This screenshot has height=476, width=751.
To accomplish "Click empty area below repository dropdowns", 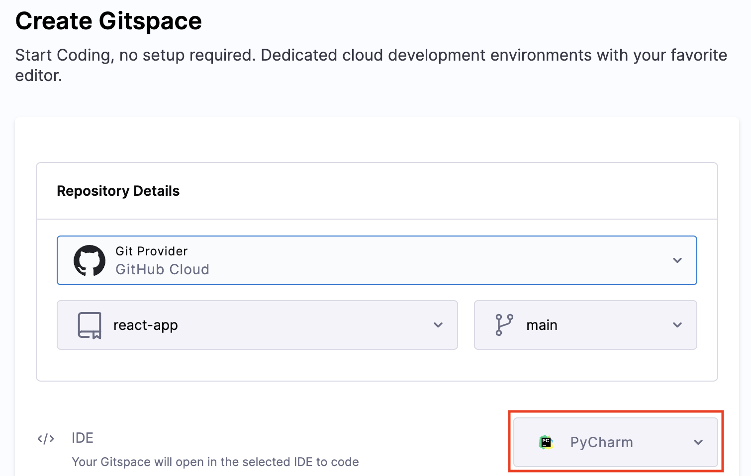I will (x=376, y=365).
